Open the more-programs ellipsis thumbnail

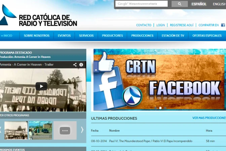(65, 130)
